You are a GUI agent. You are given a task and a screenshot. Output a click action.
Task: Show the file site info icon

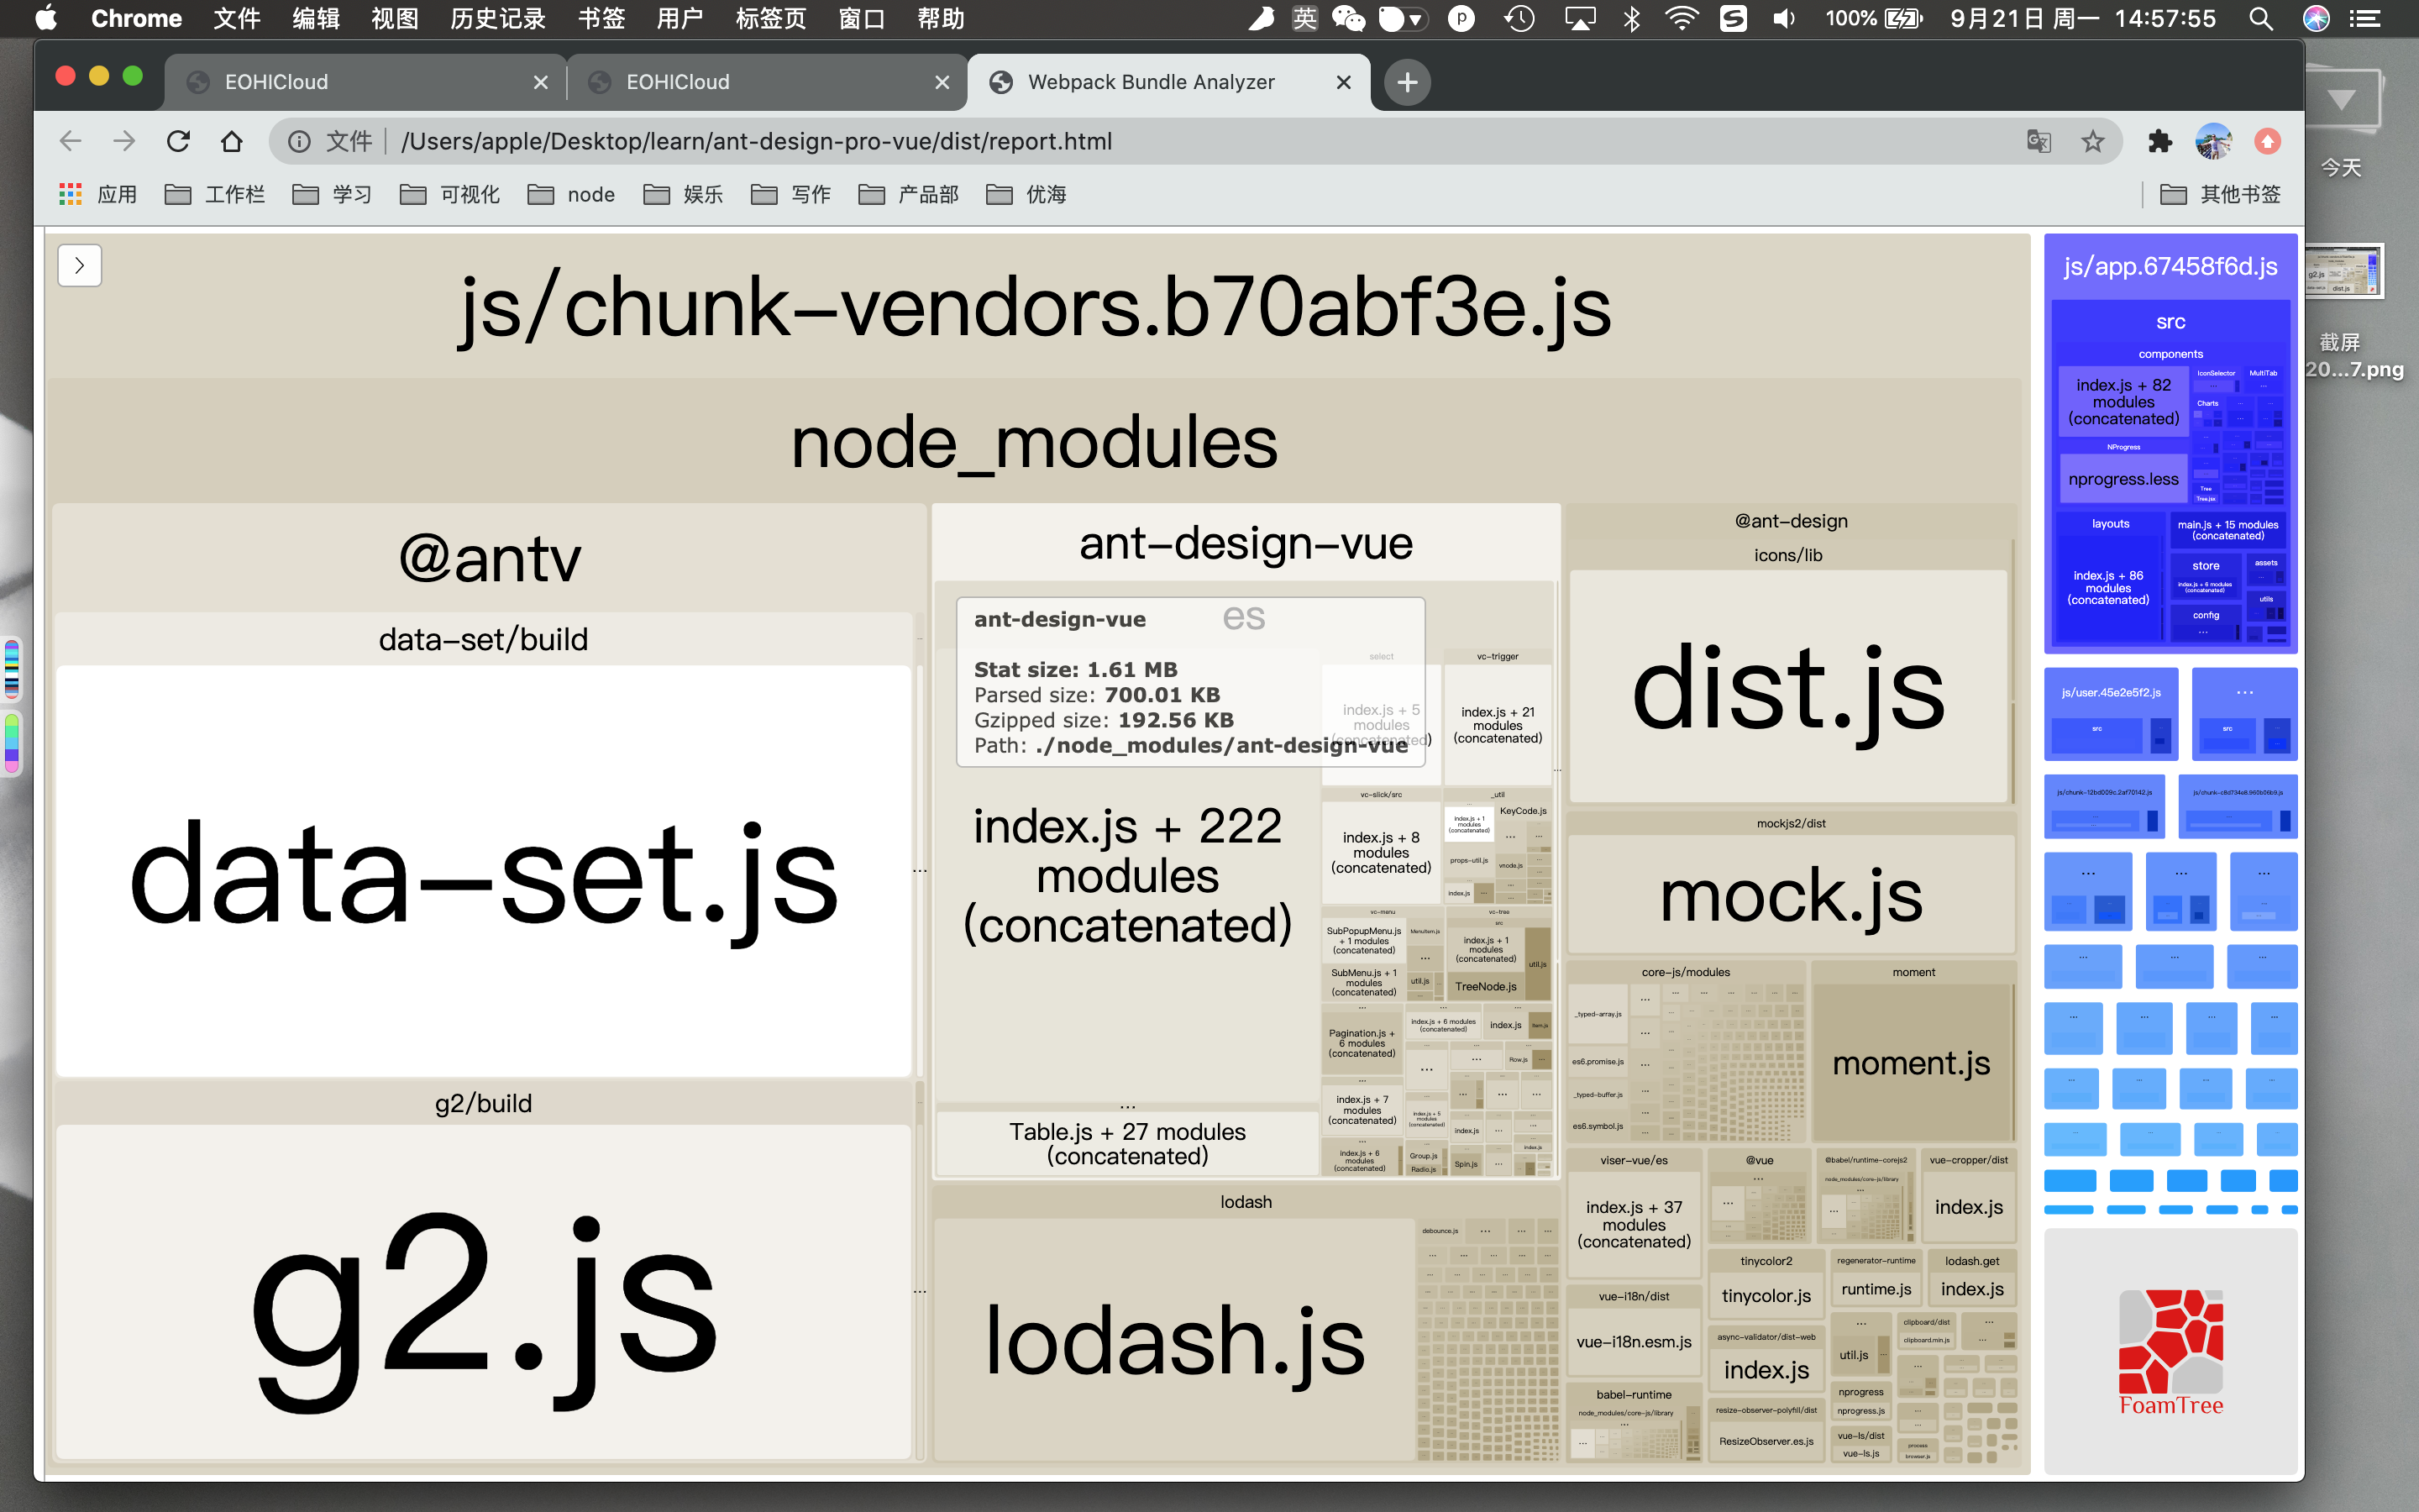299,141
